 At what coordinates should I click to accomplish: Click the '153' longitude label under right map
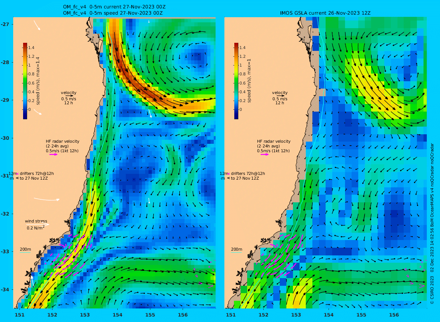point(296,315)
